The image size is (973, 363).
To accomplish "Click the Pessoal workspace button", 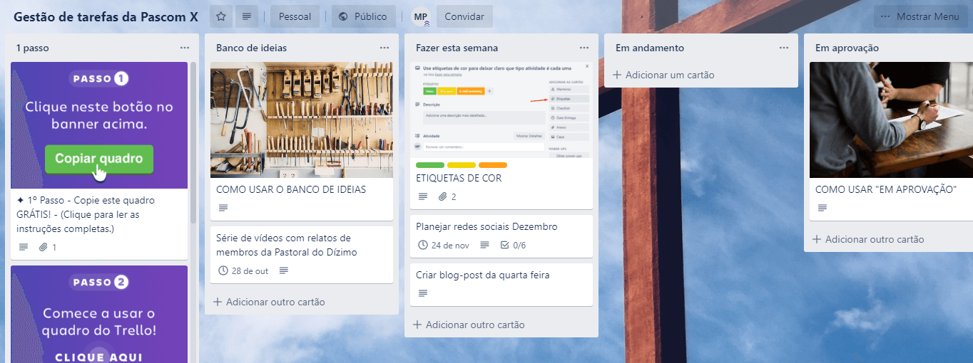I will 295,16.
